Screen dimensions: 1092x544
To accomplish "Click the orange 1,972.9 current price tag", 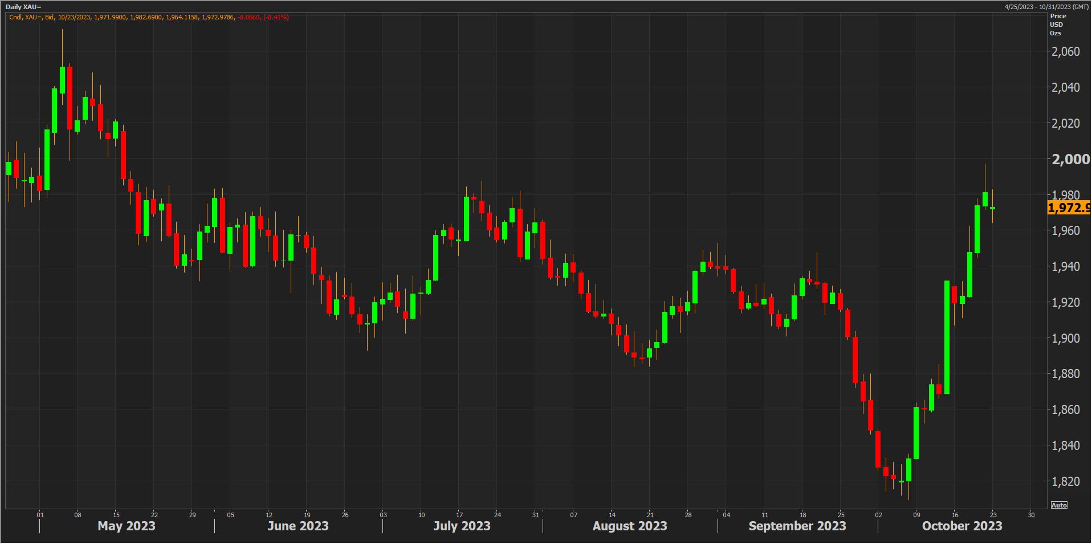I will click(x=1069, y=208).
